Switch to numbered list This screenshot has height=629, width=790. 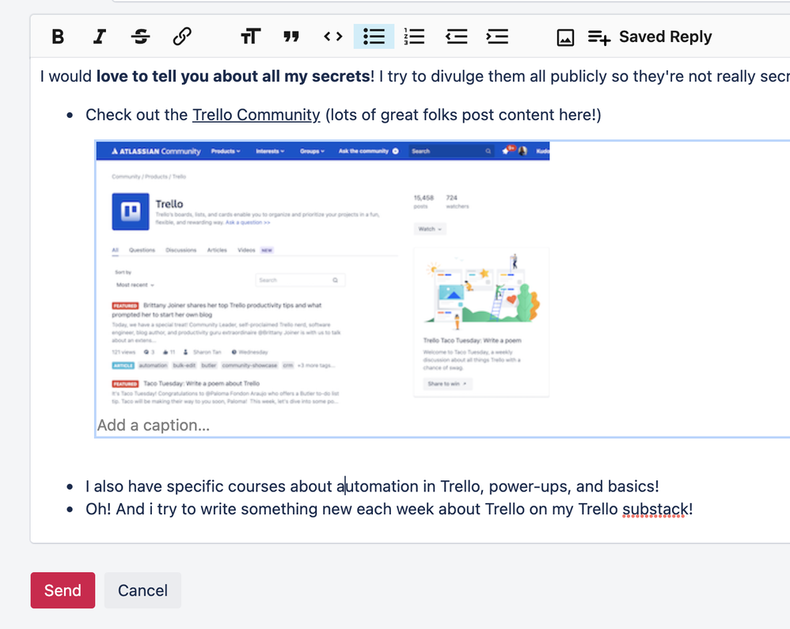click(415, 36)
